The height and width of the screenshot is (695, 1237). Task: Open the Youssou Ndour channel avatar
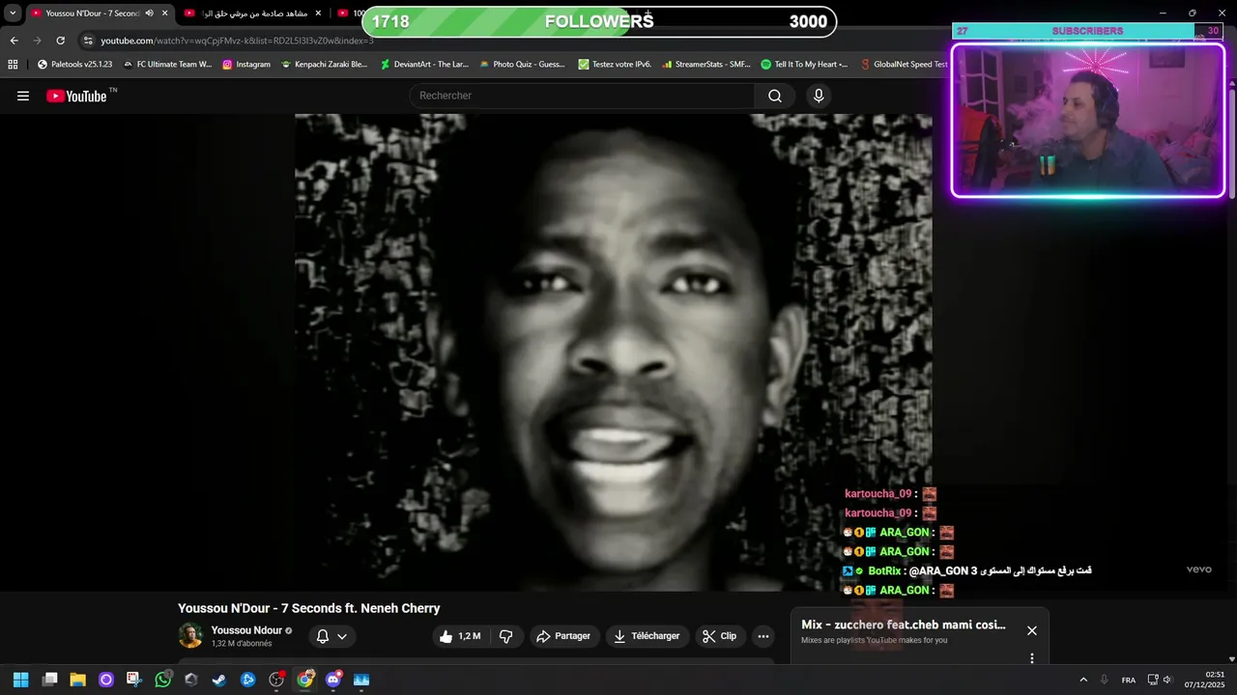pos(190,635)
